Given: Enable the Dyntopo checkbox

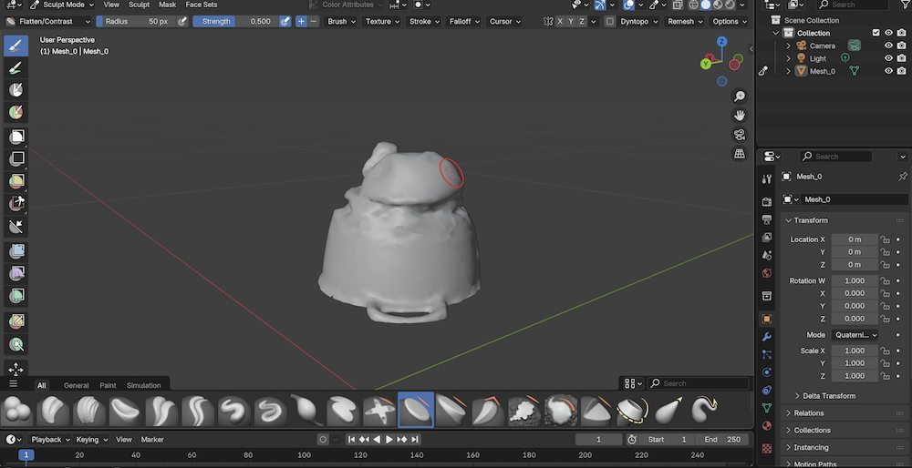Looking at the screenshot, I should tap(610, 21).
